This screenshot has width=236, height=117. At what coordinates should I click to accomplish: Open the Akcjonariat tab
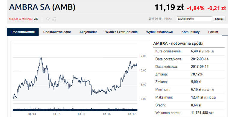(x=88, y=32)
